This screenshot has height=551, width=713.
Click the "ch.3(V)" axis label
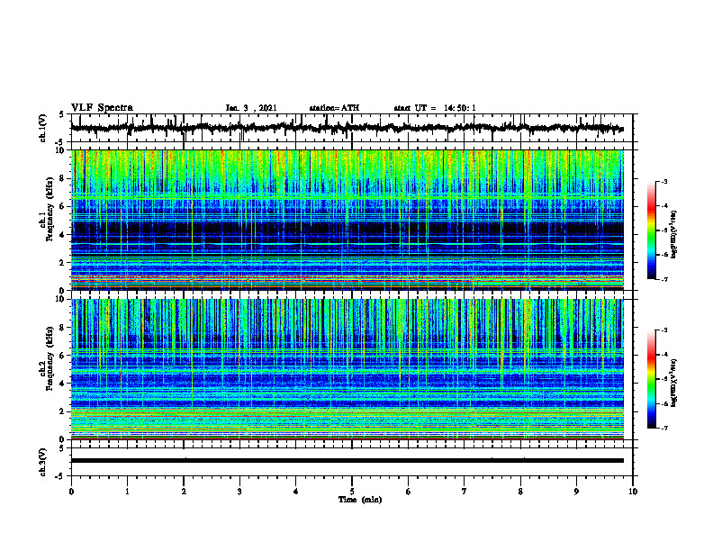(x=42, y=462)
